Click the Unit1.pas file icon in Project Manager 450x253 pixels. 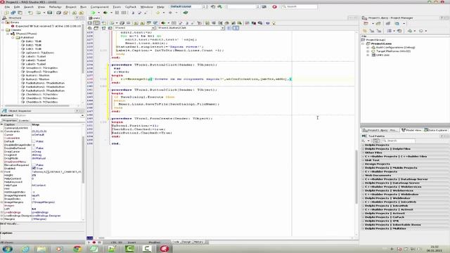coord(373,55)
